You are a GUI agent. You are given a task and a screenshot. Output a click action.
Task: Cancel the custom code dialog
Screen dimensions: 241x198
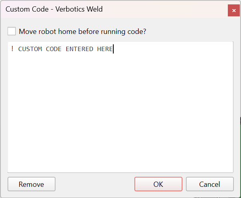tap(209, 184)
